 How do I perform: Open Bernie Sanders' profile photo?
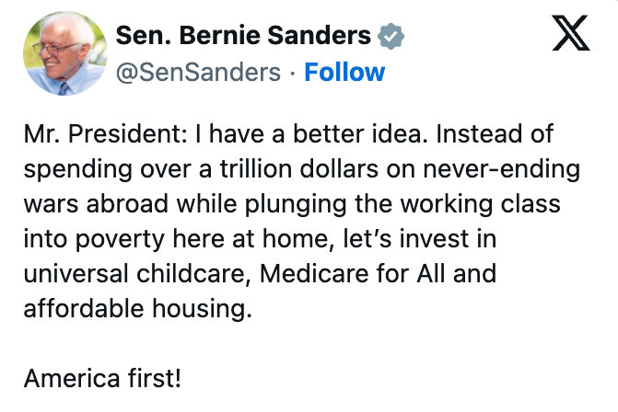(x=62, y=54)
